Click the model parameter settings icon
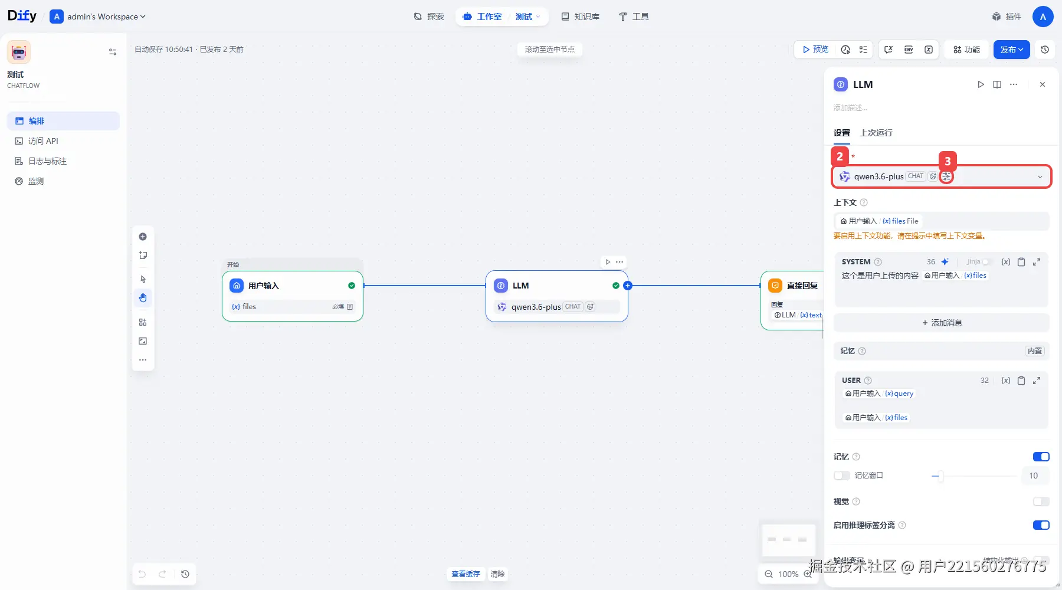The height and width of the screenshot is (590, 1062). (946, 176)
